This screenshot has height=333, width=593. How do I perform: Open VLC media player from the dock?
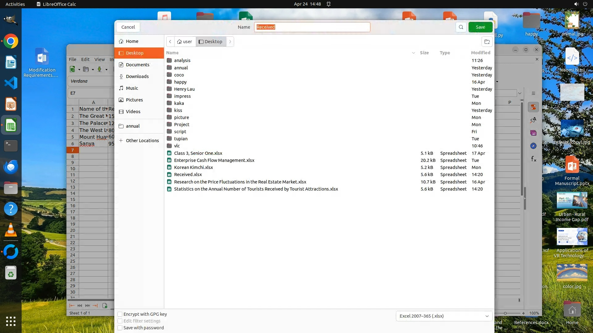tap(11, 230)
